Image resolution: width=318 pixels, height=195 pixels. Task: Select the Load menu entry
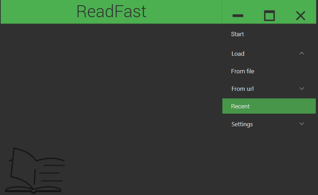coord(269,54)
